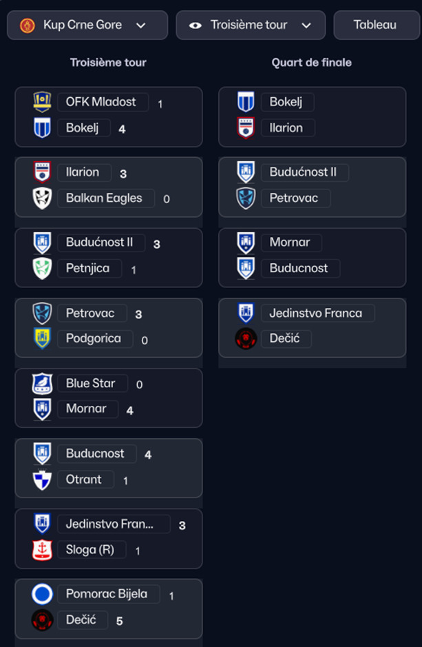
Task: Click the Podgorica yellow crest icon
Action: 43,339
